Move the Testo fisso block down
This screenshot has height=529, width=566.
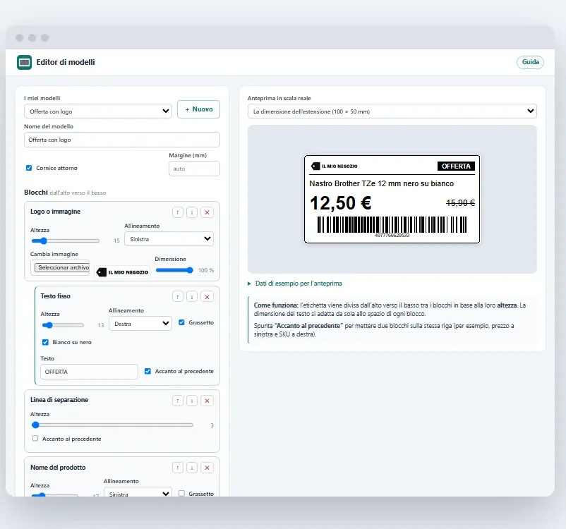click(x=192, y=297)
